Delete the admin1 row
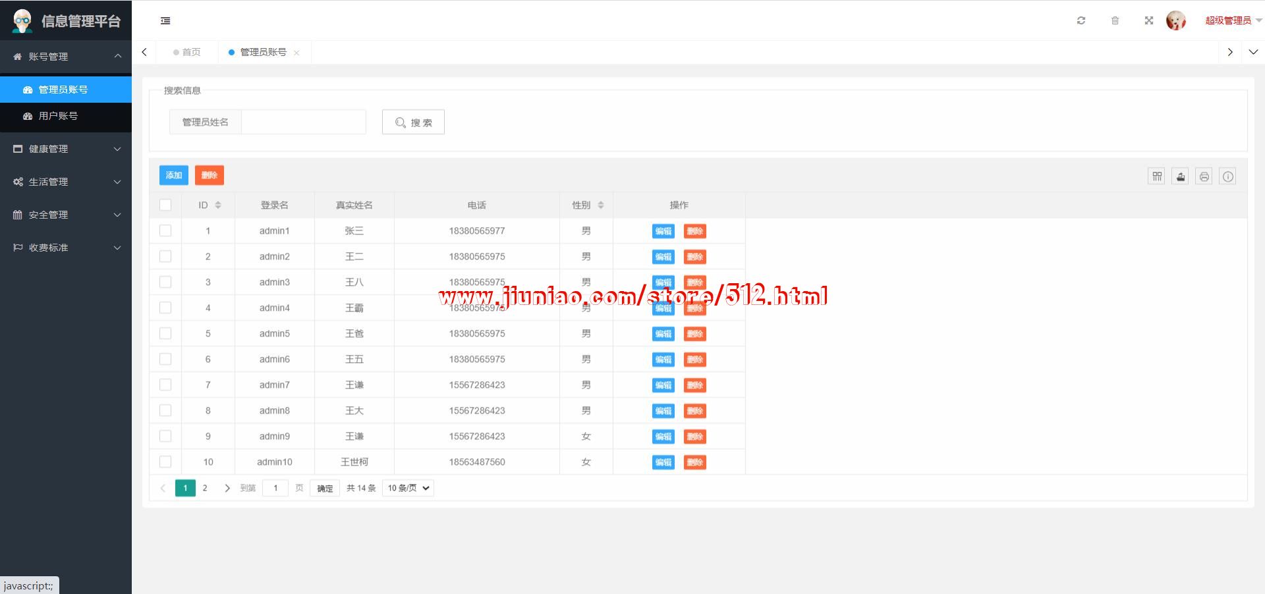 (695, 231)
